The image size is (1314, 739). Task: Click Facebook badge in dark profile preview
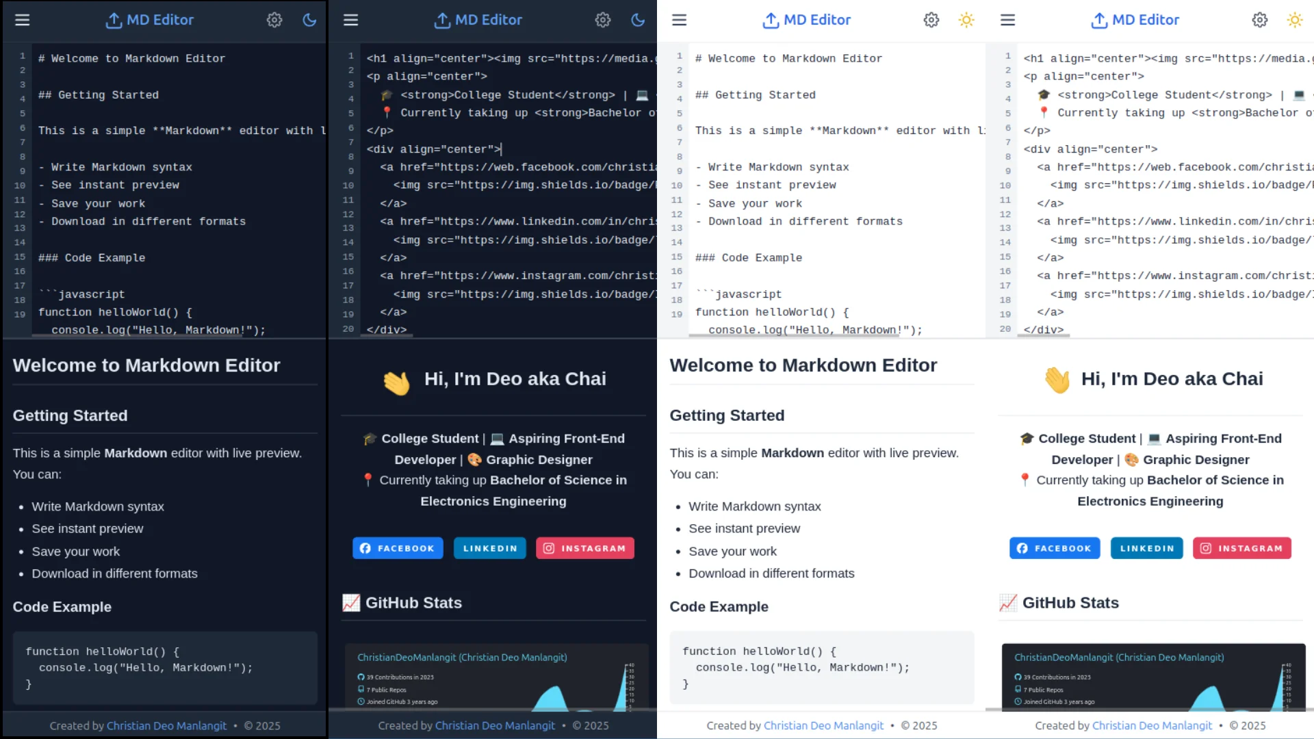tap(398, 548)
